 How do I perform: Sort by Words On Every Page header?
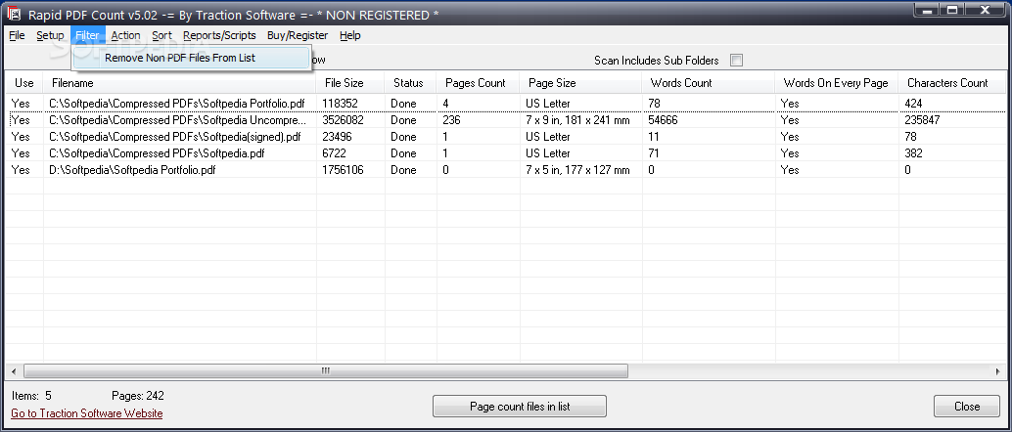[x=837, y=83]
